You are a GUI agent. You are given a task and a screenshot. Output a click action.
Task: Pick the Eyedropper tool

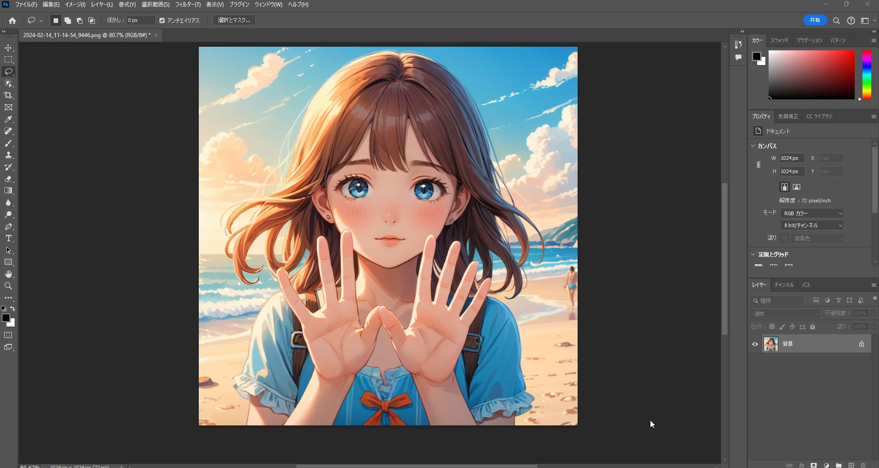click(x=8, y=120)
